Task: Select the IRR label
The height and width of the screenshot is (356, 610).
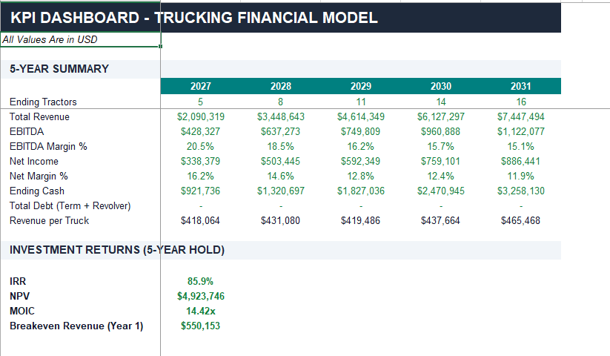Action: pyautogui.click(x=18, y=281)
